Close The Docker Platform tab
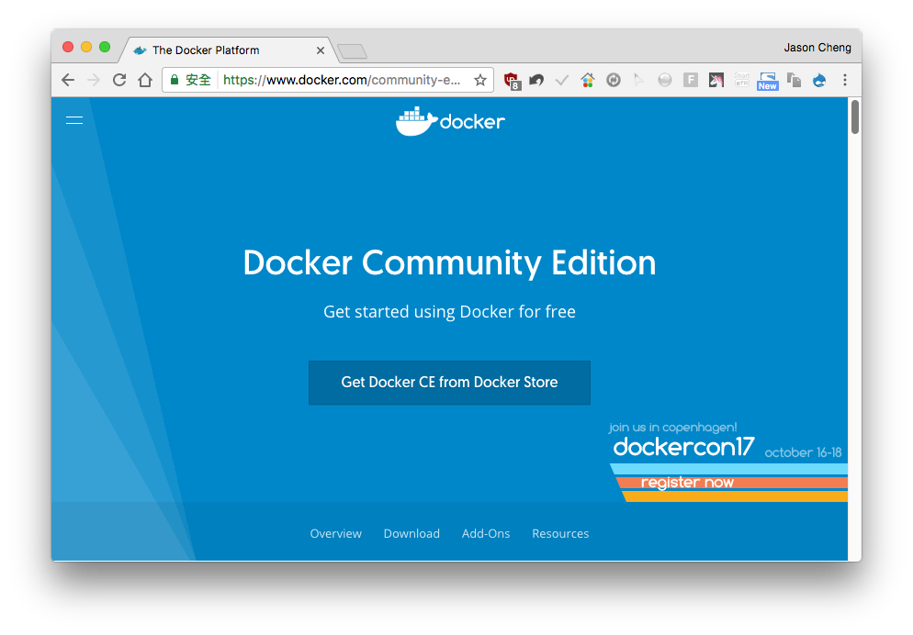 pyautogui.click(x=321, y=50)
